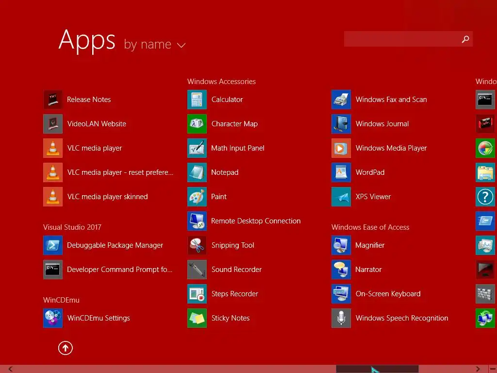Open Remote Desktop Connection icon
This screenshot has width=497, height=373.
coord(197,221)
